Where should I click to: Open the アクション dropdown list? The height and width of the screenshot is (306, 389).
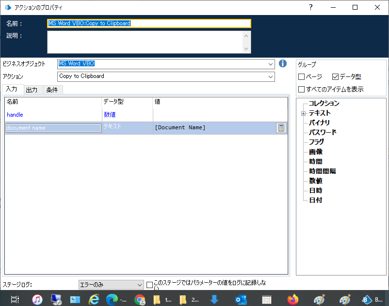click(x=270, y=76)
